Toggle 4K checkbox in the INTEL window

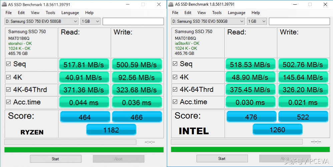175,77
